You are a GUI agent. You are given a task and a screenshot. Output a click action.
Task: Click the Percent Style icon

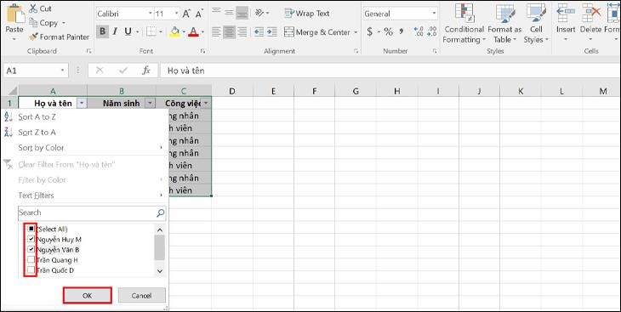388,31
